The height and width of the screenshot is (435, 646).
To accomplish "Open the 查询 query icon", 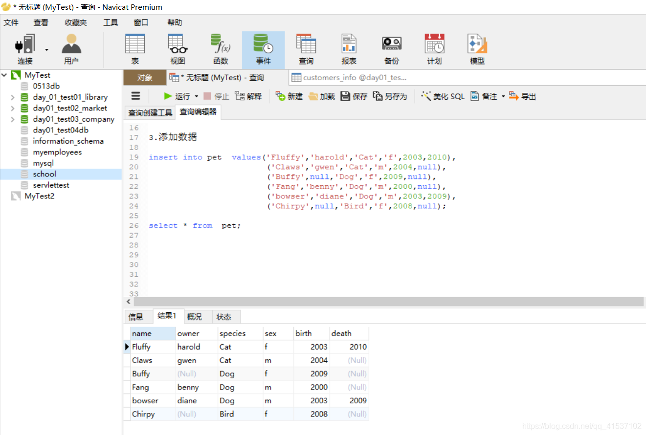I will point(306,50).
